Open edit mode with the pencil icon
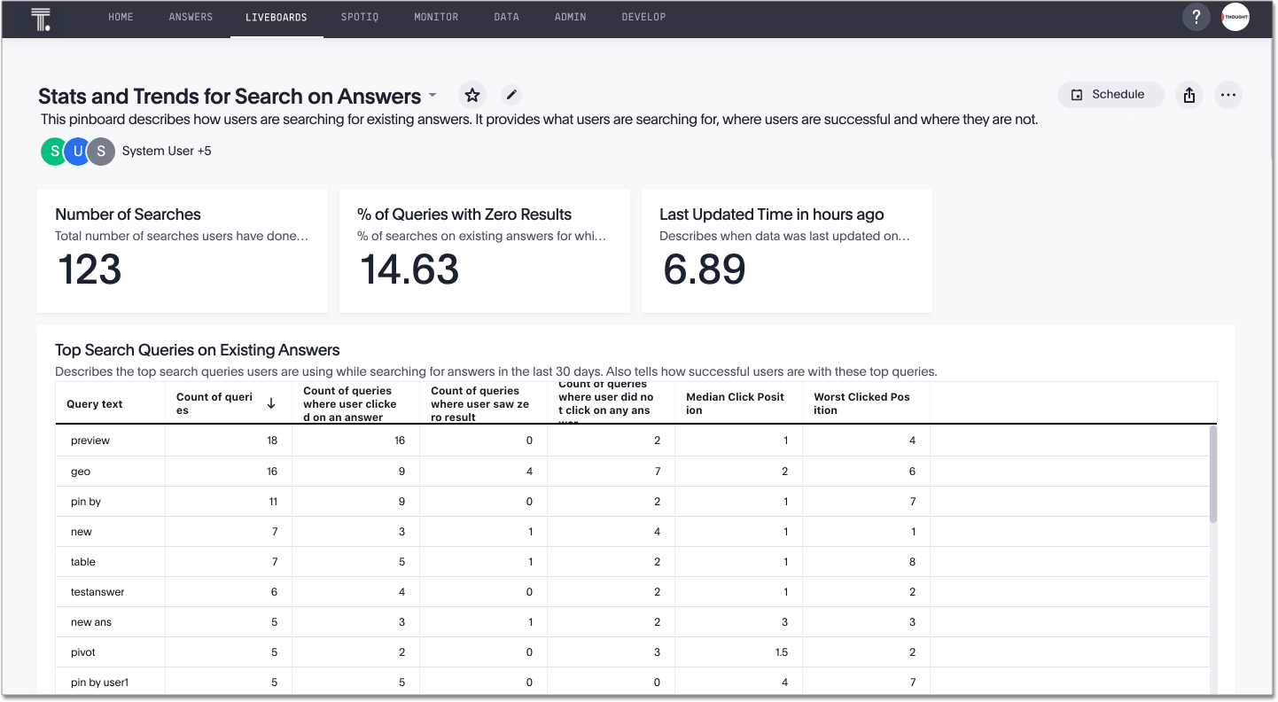Viewport: 1278px width, 702px height. 511,94
